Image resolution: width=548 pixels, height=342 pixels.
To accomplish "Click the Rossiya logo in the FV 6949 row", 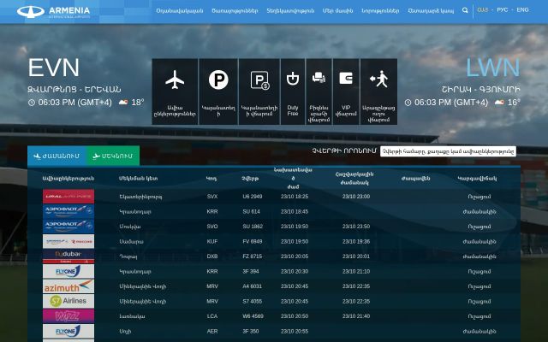I will click(68, 241).
